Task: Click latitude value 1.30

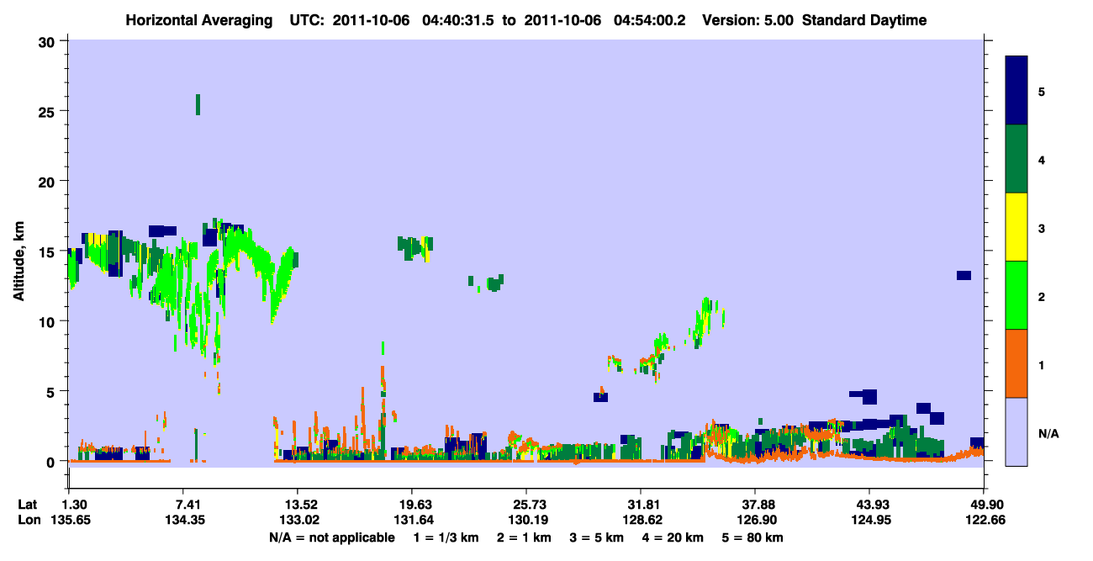Action: 75,505
